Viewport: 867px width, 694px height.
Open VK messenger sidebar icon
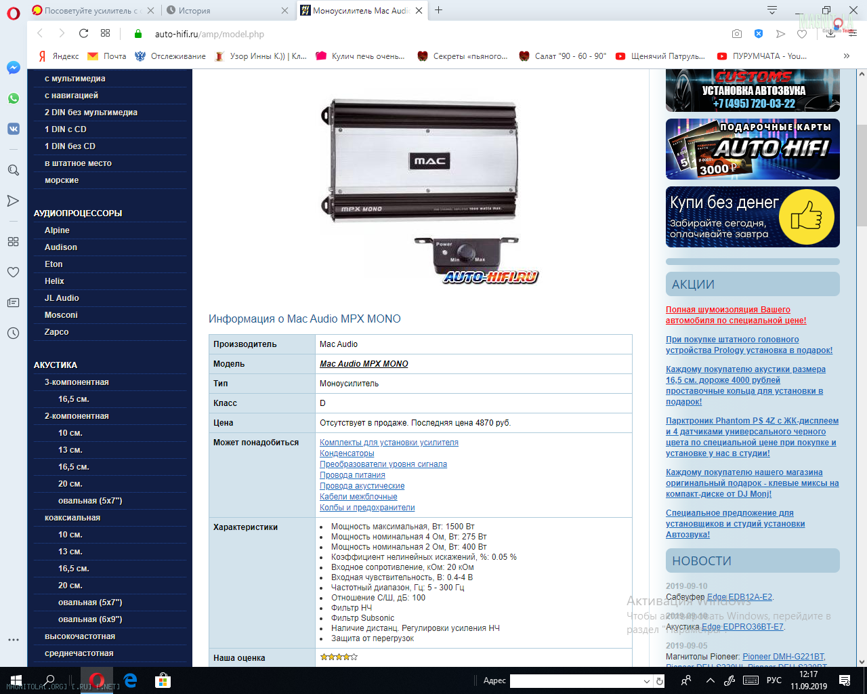click(14, 129)
